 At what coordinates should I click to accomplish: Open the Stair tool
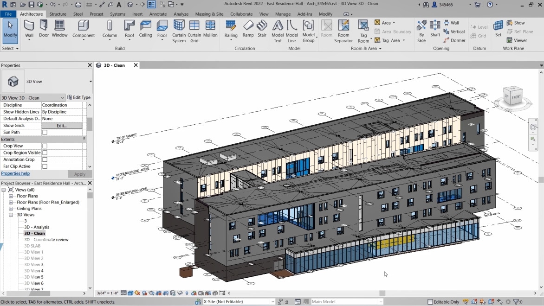(262, 30)
